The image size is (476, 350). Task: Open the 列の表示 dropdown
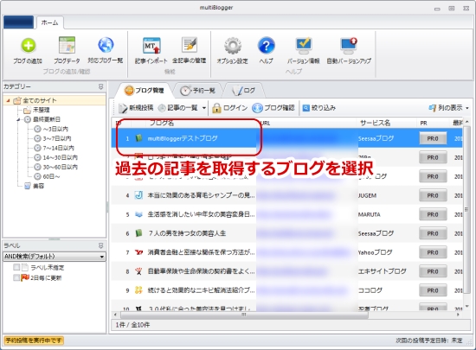[448, 107]
